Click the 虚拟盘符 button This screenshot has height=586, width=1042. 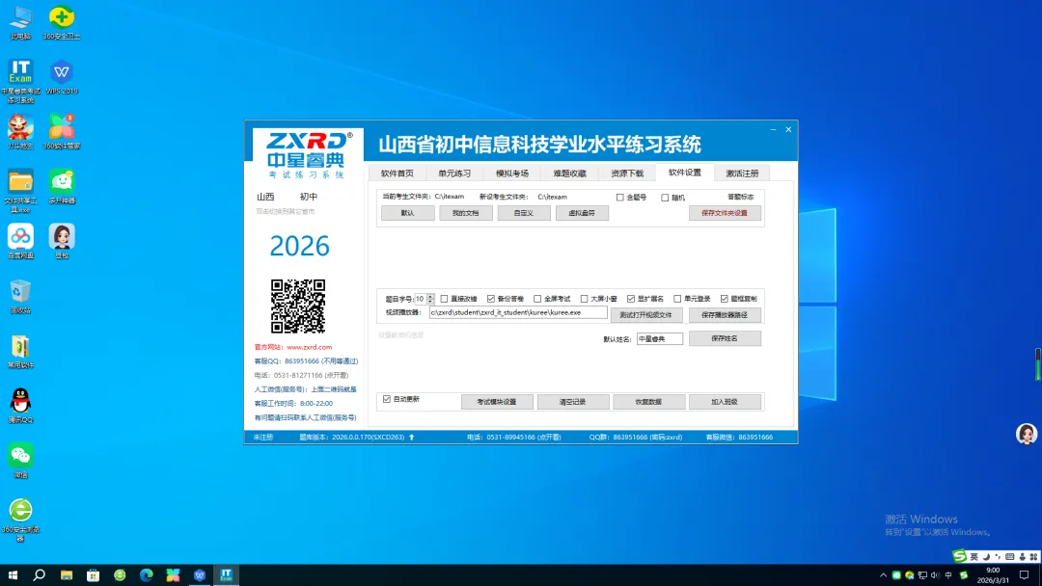click(582, 213)
